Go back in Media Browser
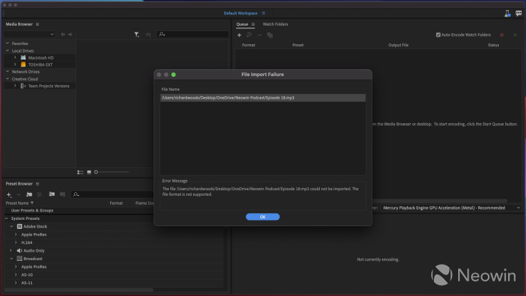The width and height of the screenshot is (526, 296). point(63,34)
